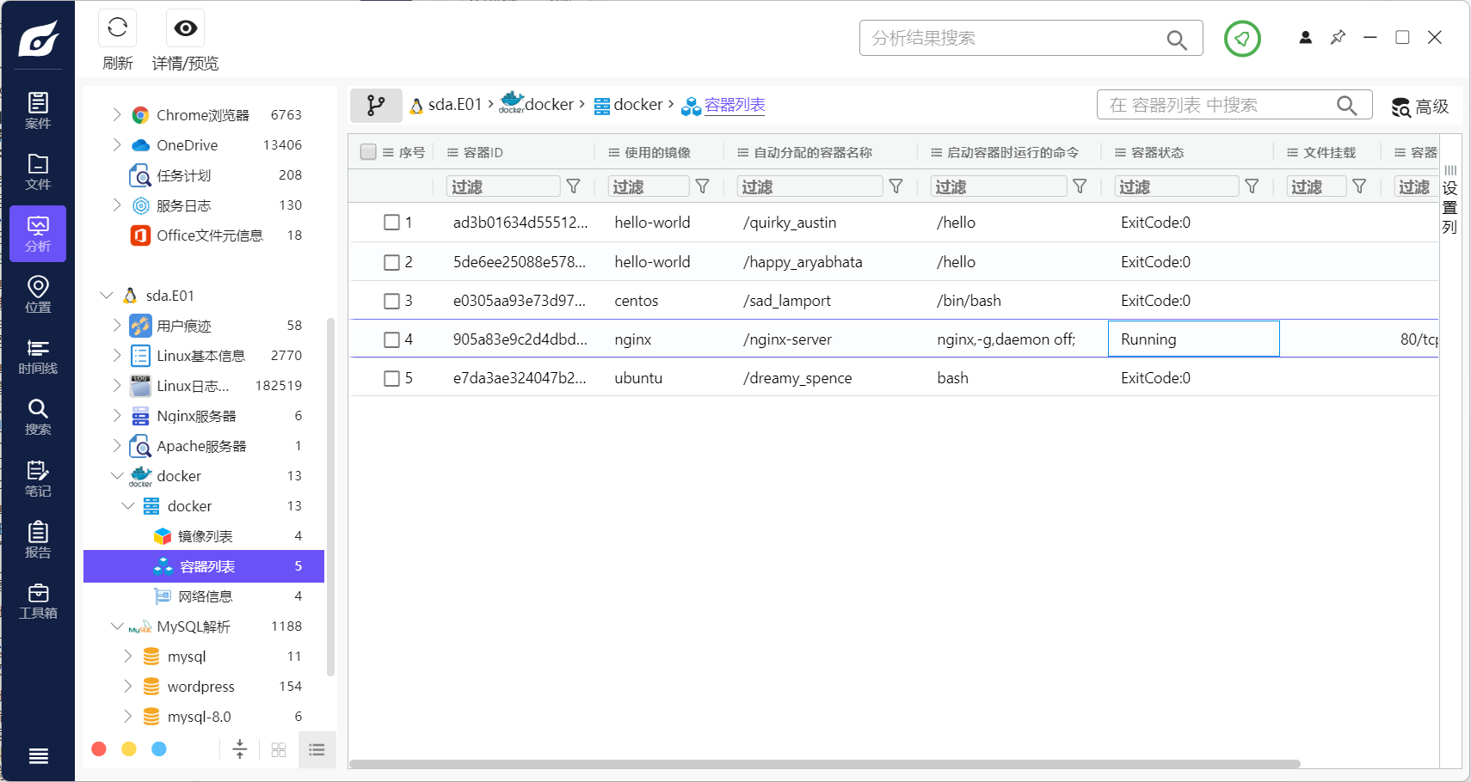Click filter funnel for 启动容器时运行的命令 column
Viewport: 1471px width, 782px height.
(x=1080, y=186)
